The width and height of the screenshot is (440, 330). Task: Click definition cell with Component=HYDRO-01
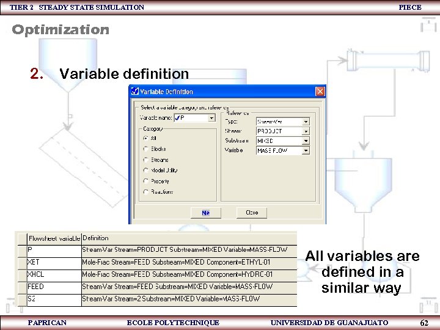point(189,276)
